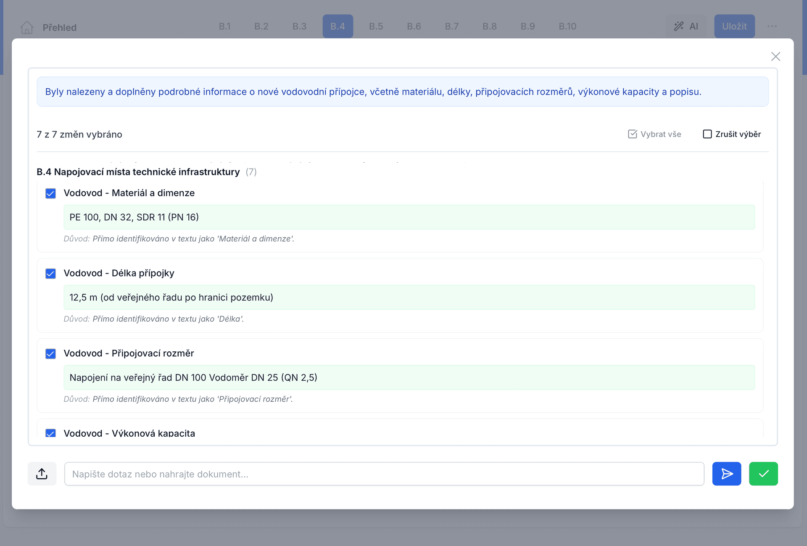The height and width of the screenshot is (546, 807).
Task: Switch to the B.1 tab
Action: pos(224,26)
